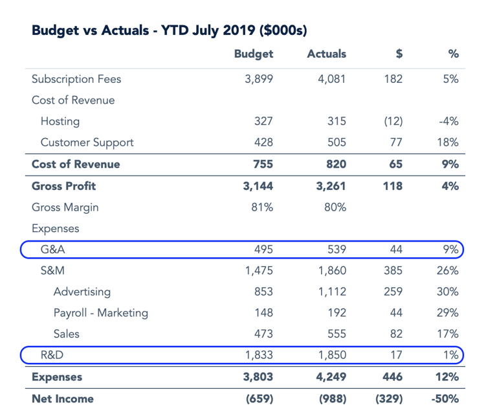Click G&A actuals value 539

337,249
